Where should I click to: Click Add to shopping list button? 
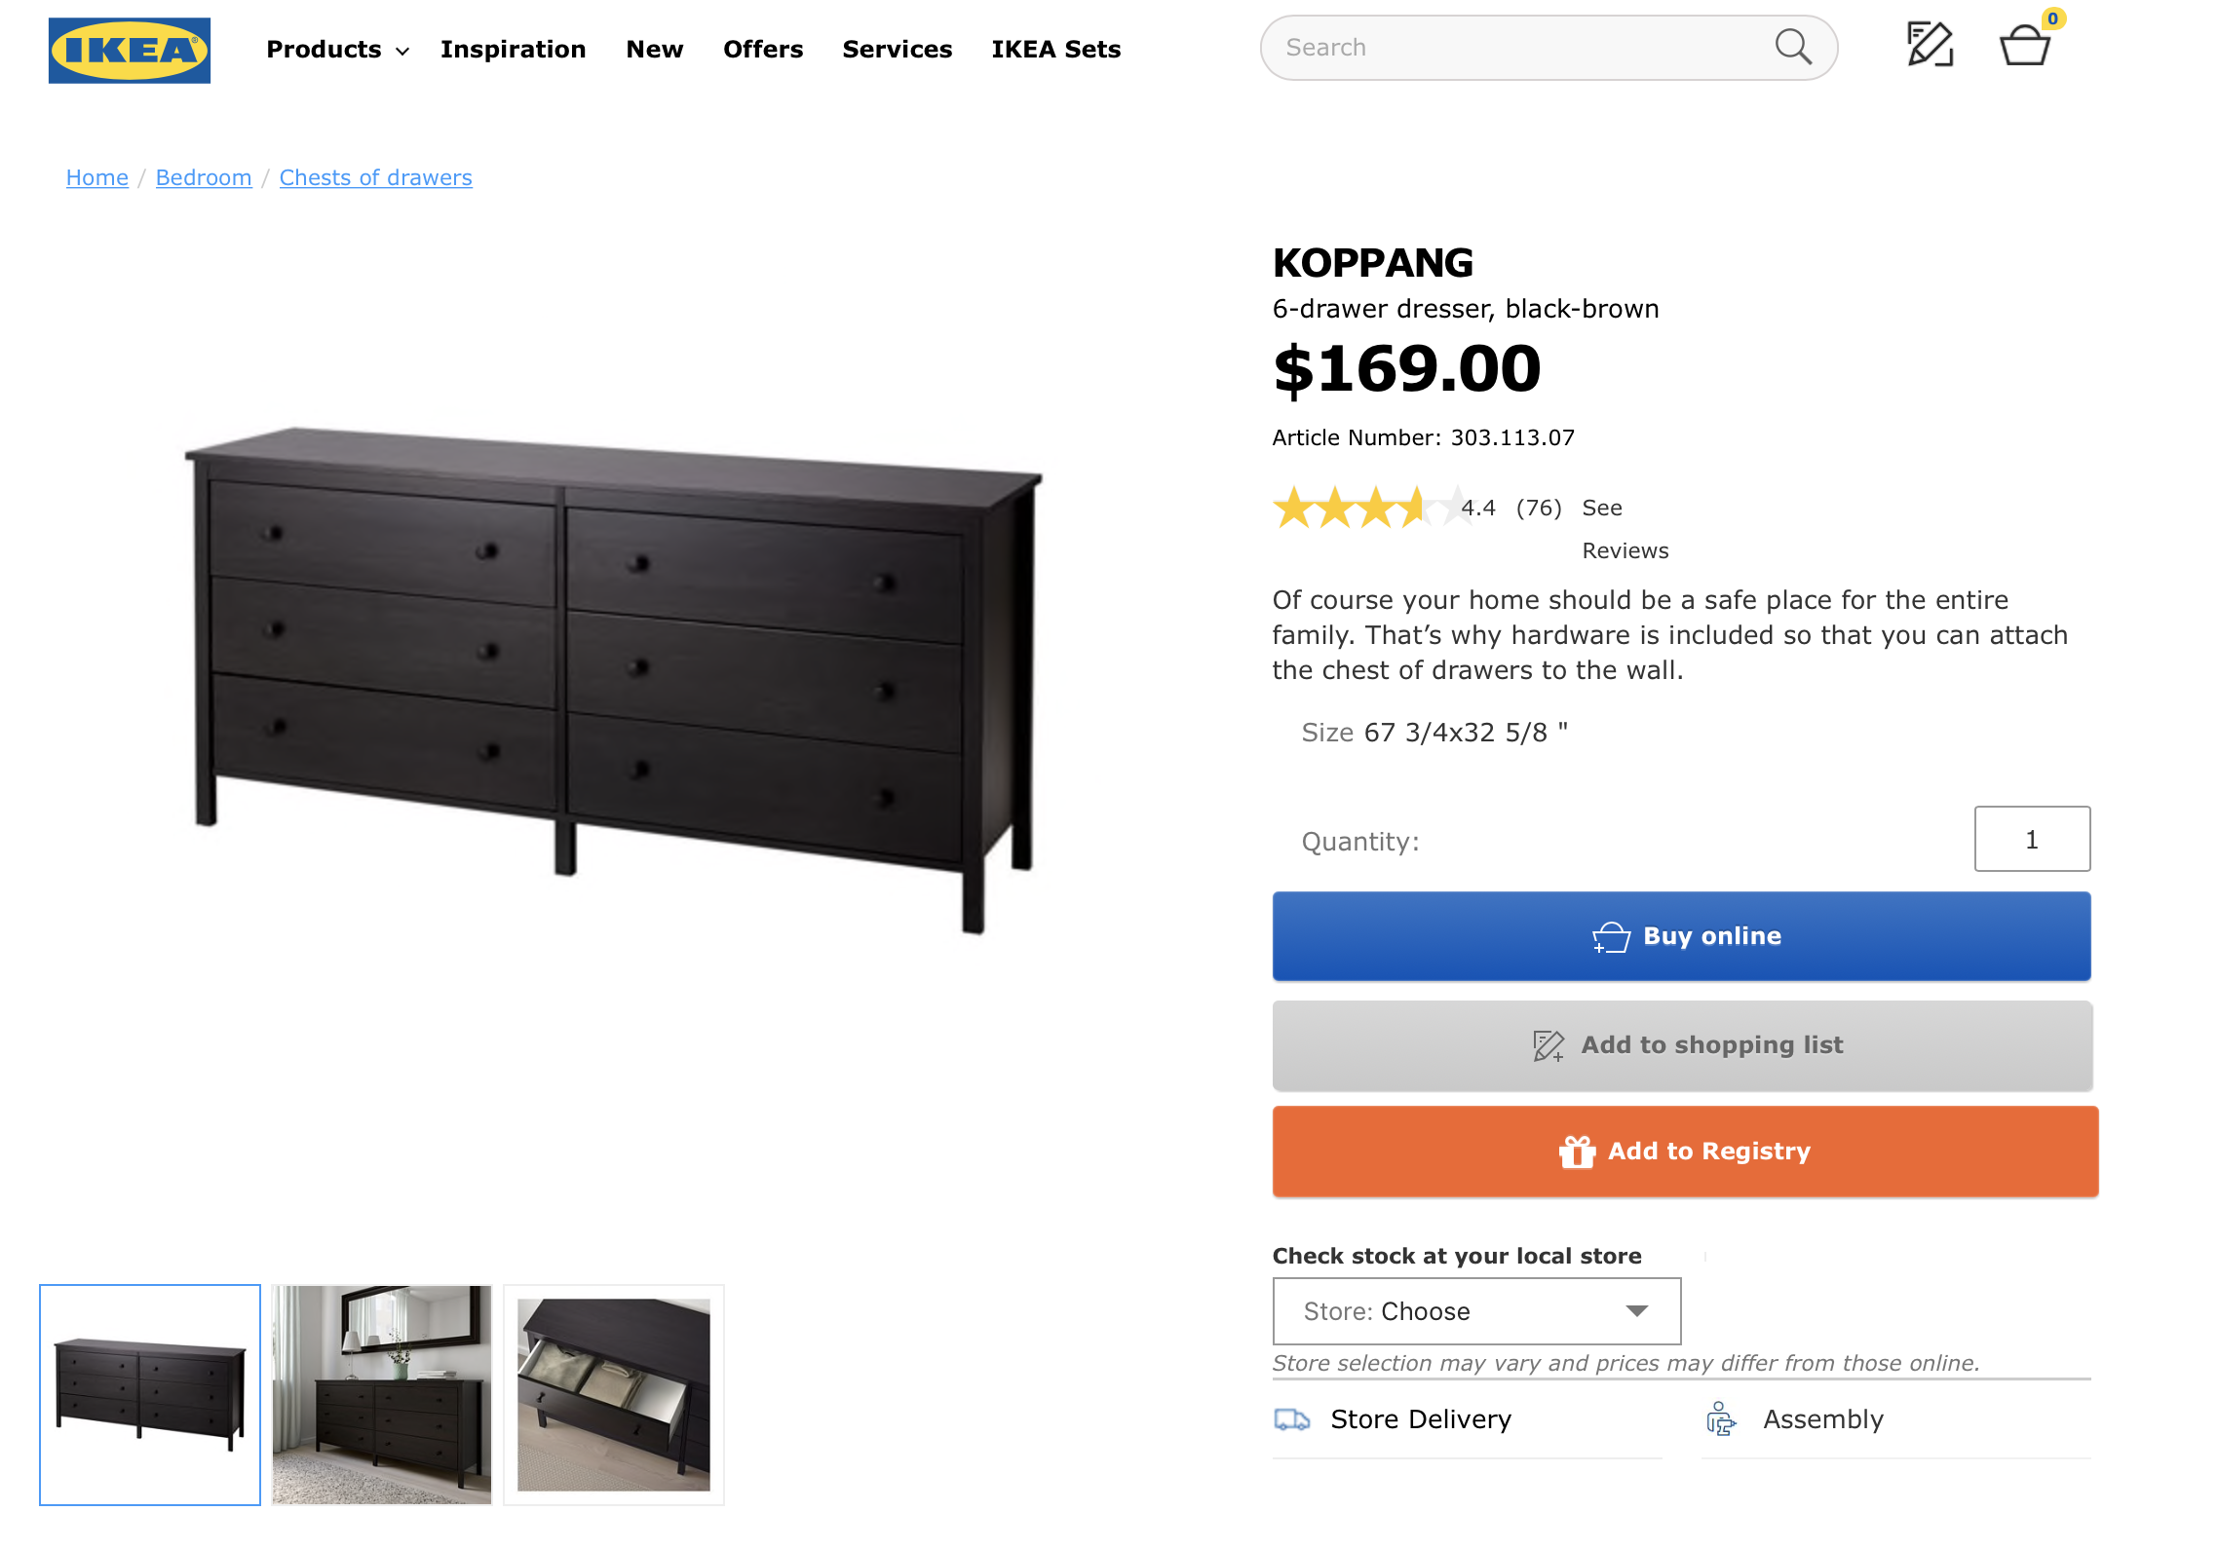[x=1682, y=1045]
